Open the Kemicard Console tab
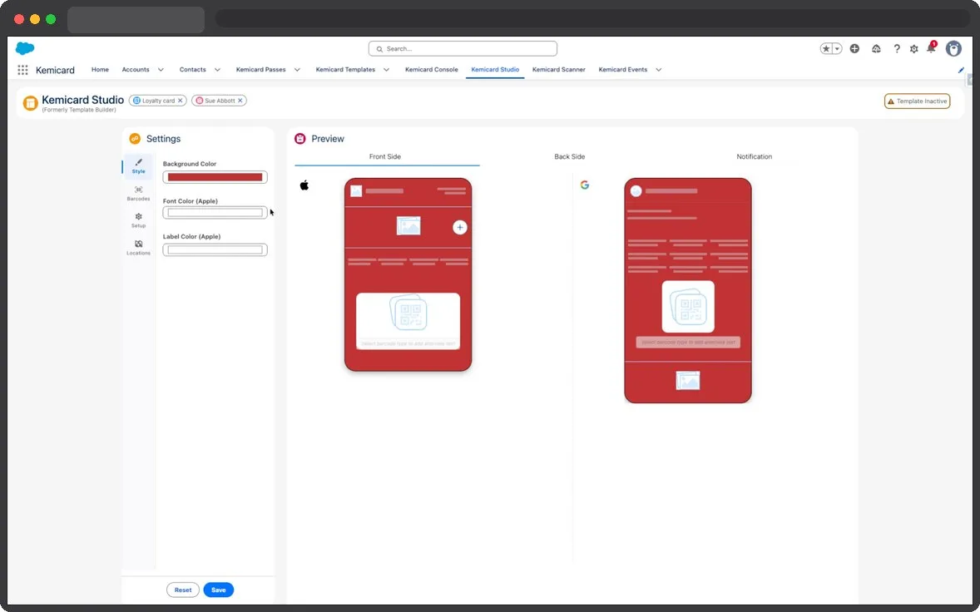The height and width of the screenshot is (612, 980). point(431,69)
